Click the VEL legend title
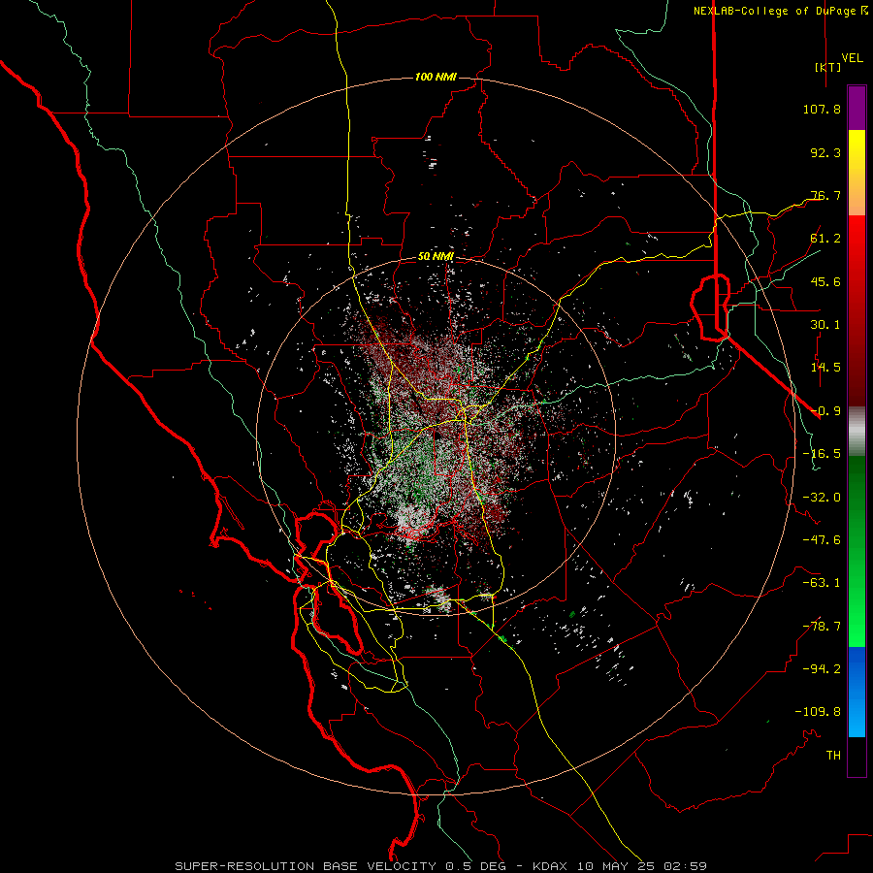The image size is (873, 873). (x=852, y=58)
